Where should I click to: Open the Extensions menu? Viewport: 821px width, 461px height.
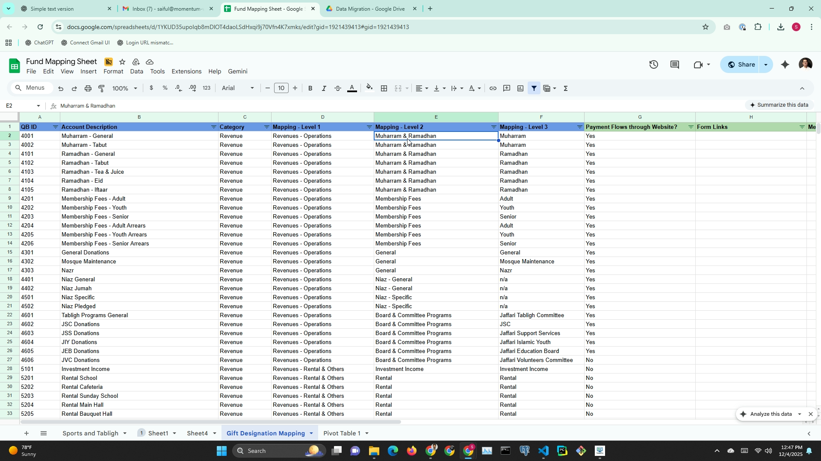pyautogui.click(x=186, y=72)
